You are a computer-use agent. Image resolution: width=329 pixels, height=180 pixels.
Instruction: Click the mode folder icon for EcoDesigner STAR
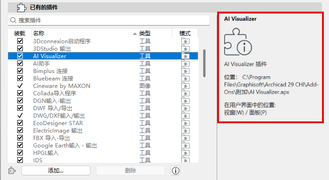click(x=185, y=123)
